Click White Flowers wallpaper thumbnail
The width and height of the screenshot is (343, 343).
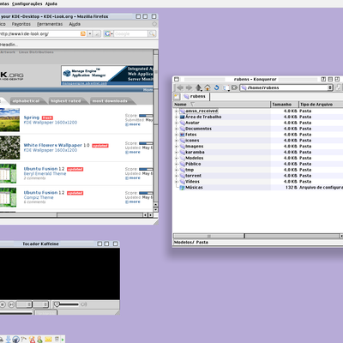tap(9, 147)
